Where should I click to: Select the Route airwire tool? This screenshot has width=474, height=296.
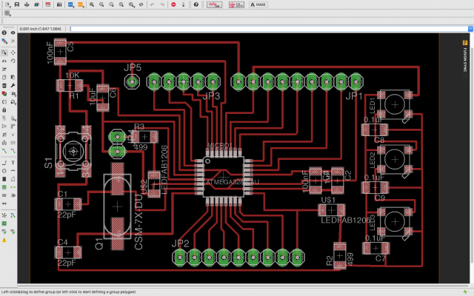click(x=4, y=150)
